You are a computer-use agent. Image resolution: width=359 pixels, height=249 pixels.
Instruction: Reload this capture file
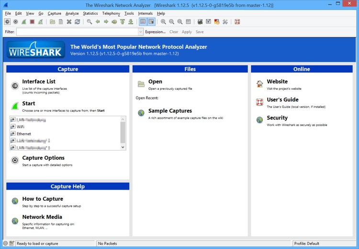[78, 22]
